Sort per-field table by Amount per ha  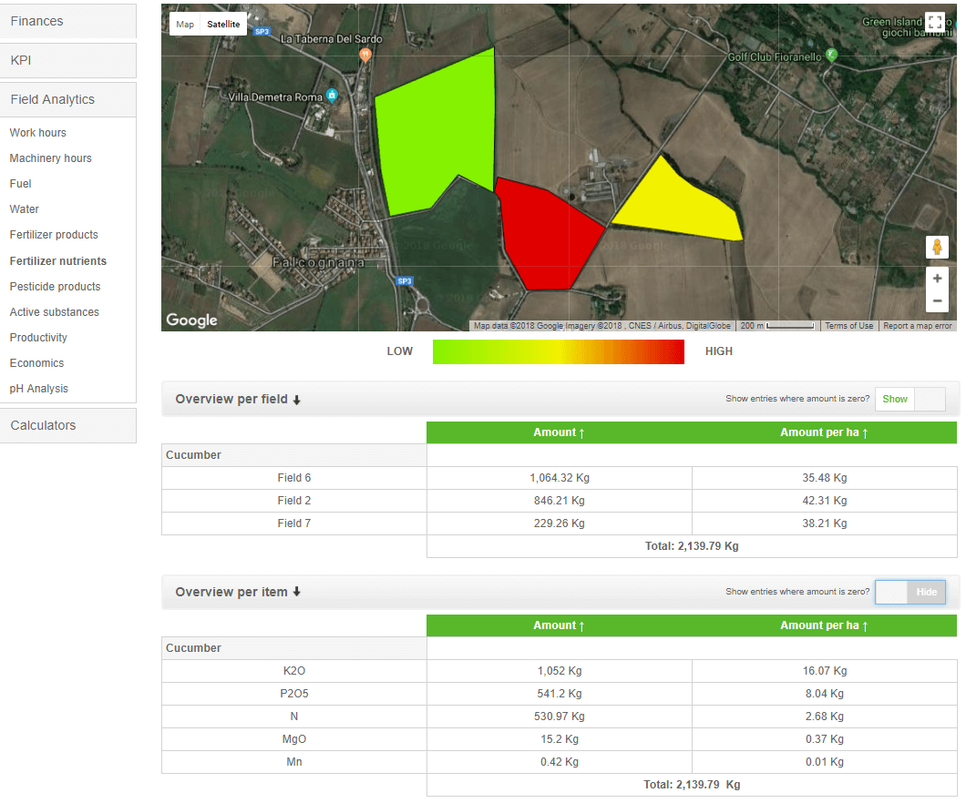(x=824, y=432)
